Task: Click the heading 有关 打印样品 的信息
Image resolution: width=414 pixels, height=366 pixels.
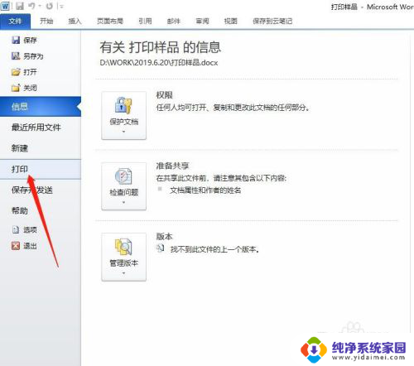Action: point(161,47)
